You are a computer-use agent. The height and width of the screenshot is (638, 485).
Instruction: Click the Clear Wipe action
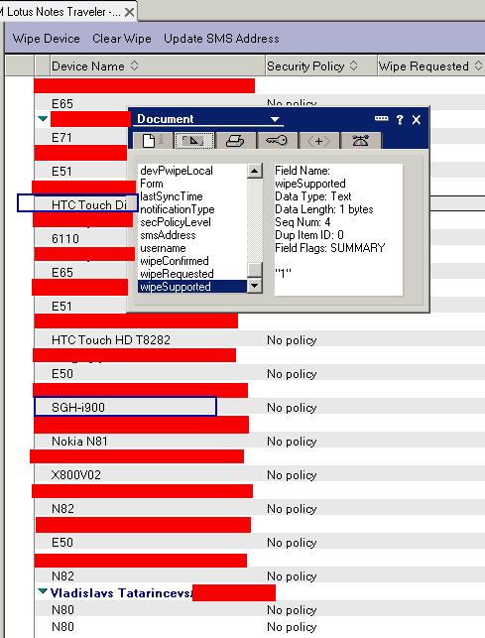pyautogui.click(x=122, y=39)
